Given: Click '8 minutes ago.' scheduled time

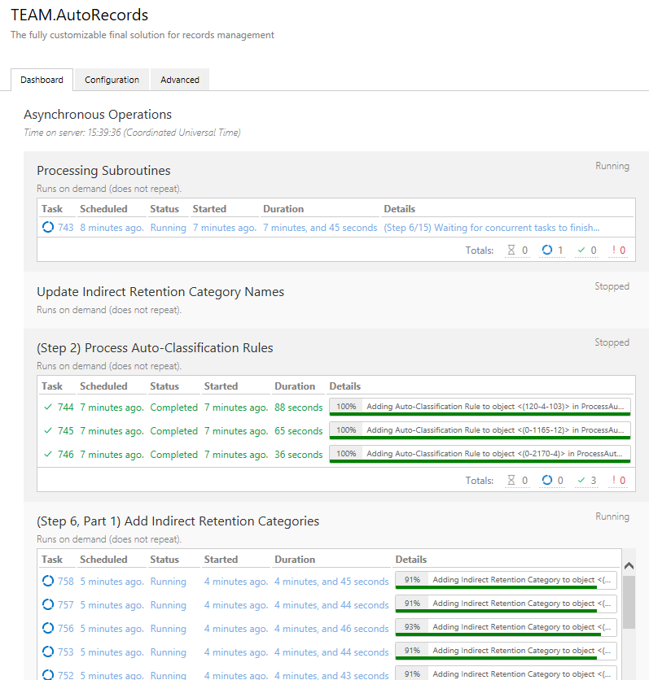Looking at the screenshot, I should coord(112,228).
